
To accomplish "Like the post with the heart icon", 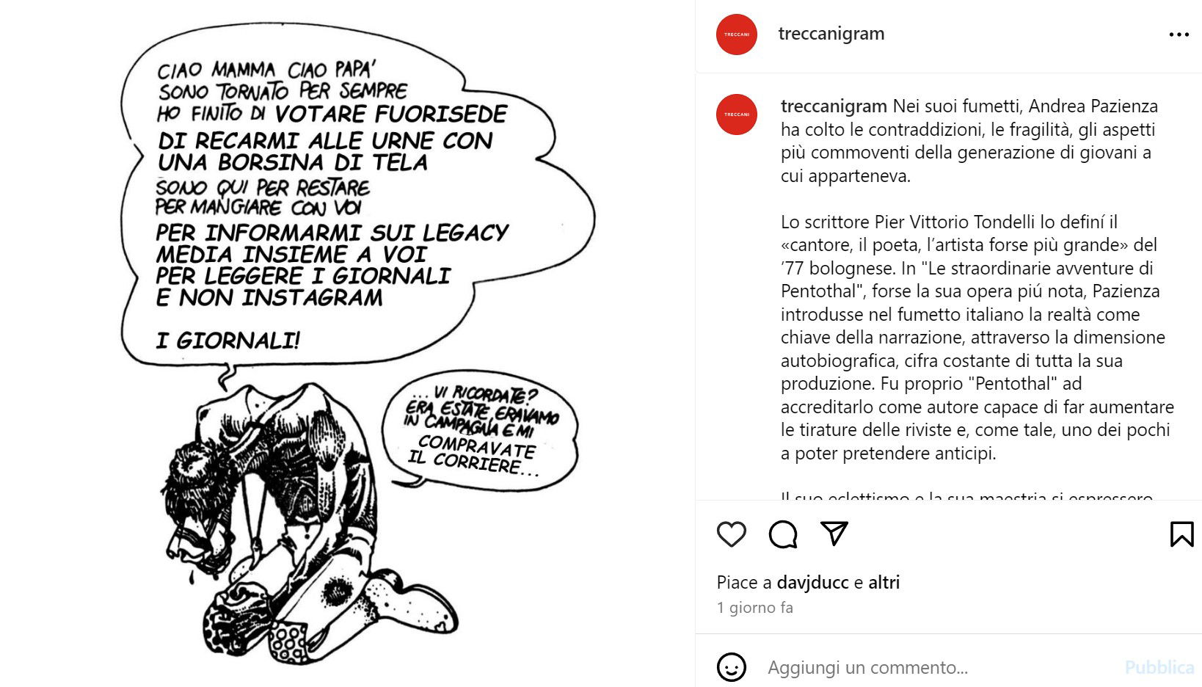I will coord(731,534).
